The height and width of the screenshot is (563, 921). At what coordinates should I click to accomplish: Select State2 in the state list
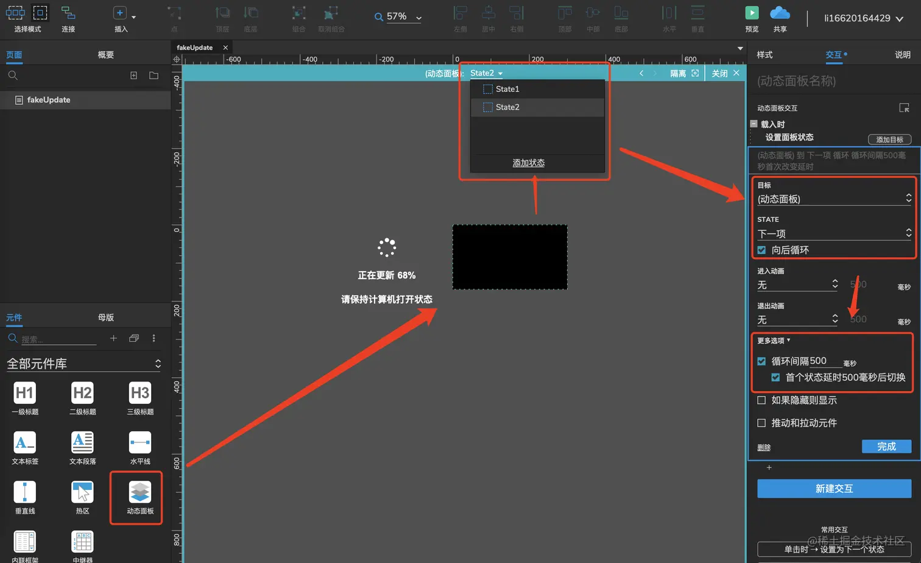coord(537,107)
